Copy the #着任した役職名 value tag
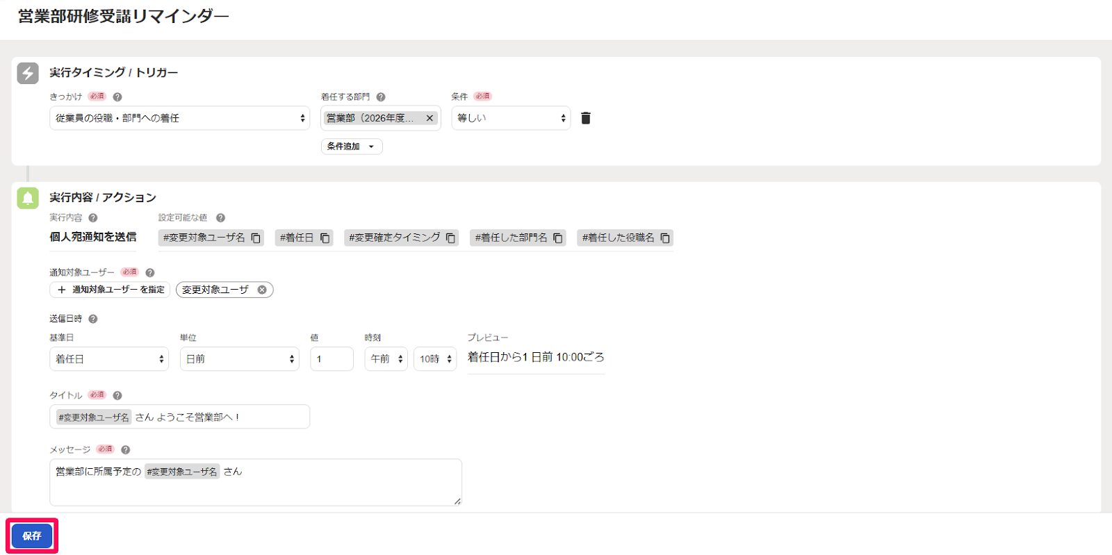This screenshot has height=555, width=1112. 665,238
